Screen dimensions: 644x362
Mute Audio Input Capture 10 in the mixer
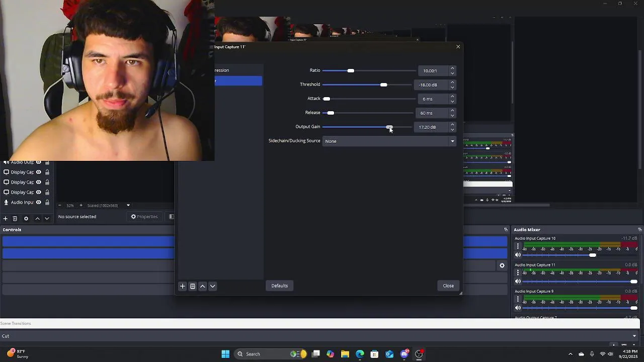pos(518,255)
